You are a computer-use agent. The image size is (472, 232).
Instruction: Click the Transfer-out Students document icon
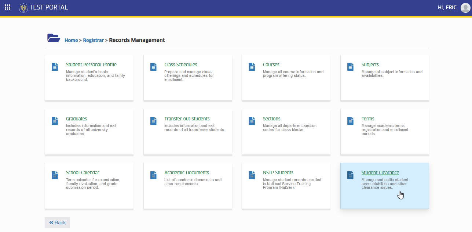coord(153,121)
